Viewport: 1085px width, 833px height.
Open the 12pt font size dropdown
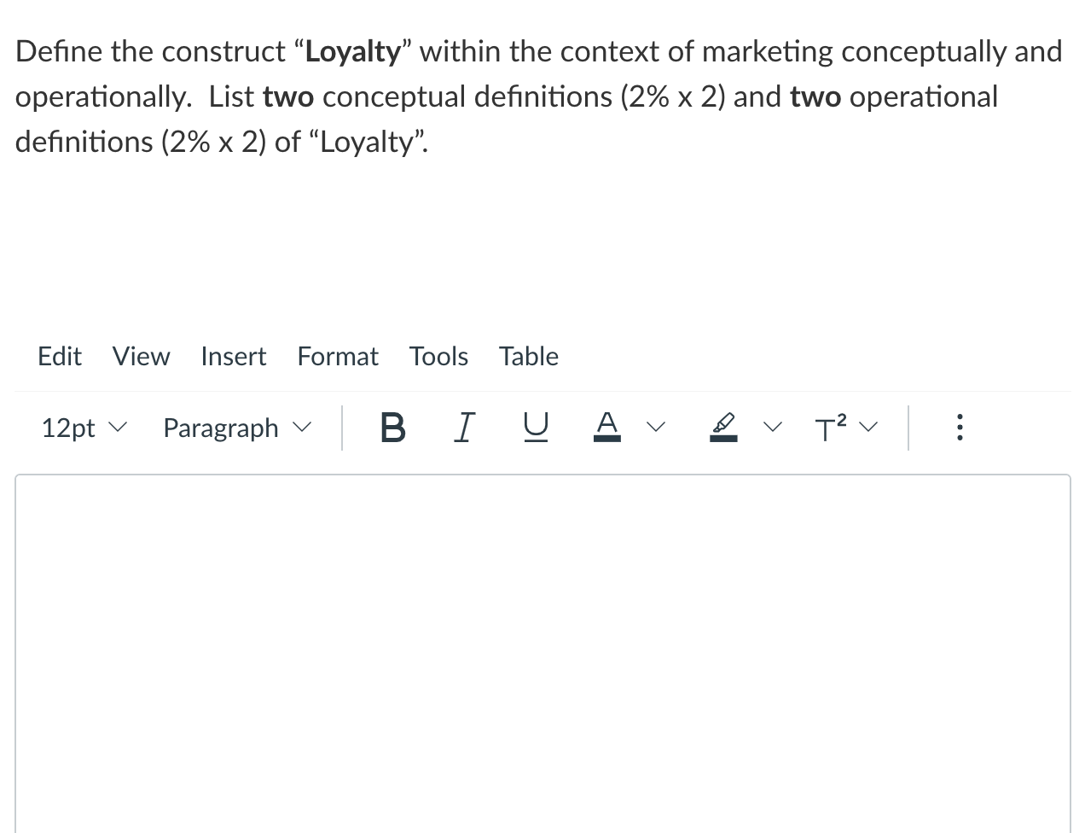pyautogui.click(x=83, y=428)
